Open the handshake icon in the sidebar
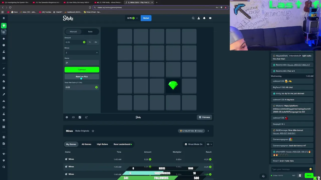The height and width of the screenshot is (180, 321). pyautogui.click(x=4, y=154)
